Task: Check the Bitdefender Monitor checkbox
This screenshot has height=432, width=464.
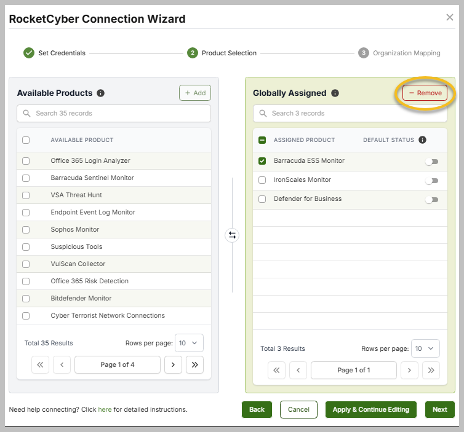Action: 26,299
